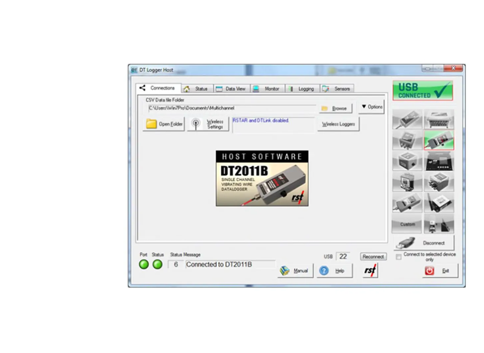Select the logger with antenna device icon
This screenshot has height=353, width=484.
(439, 202)
